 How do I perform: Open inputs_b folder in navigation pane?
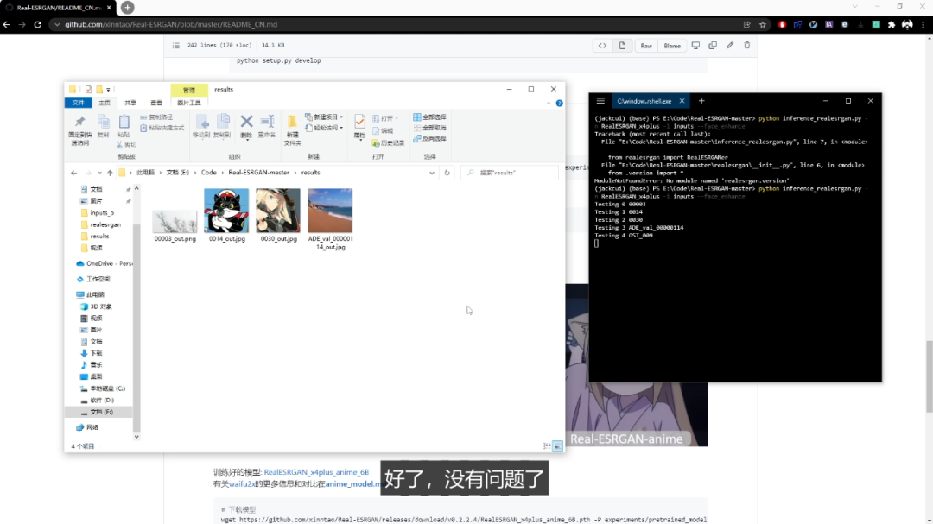coord(101,213)
